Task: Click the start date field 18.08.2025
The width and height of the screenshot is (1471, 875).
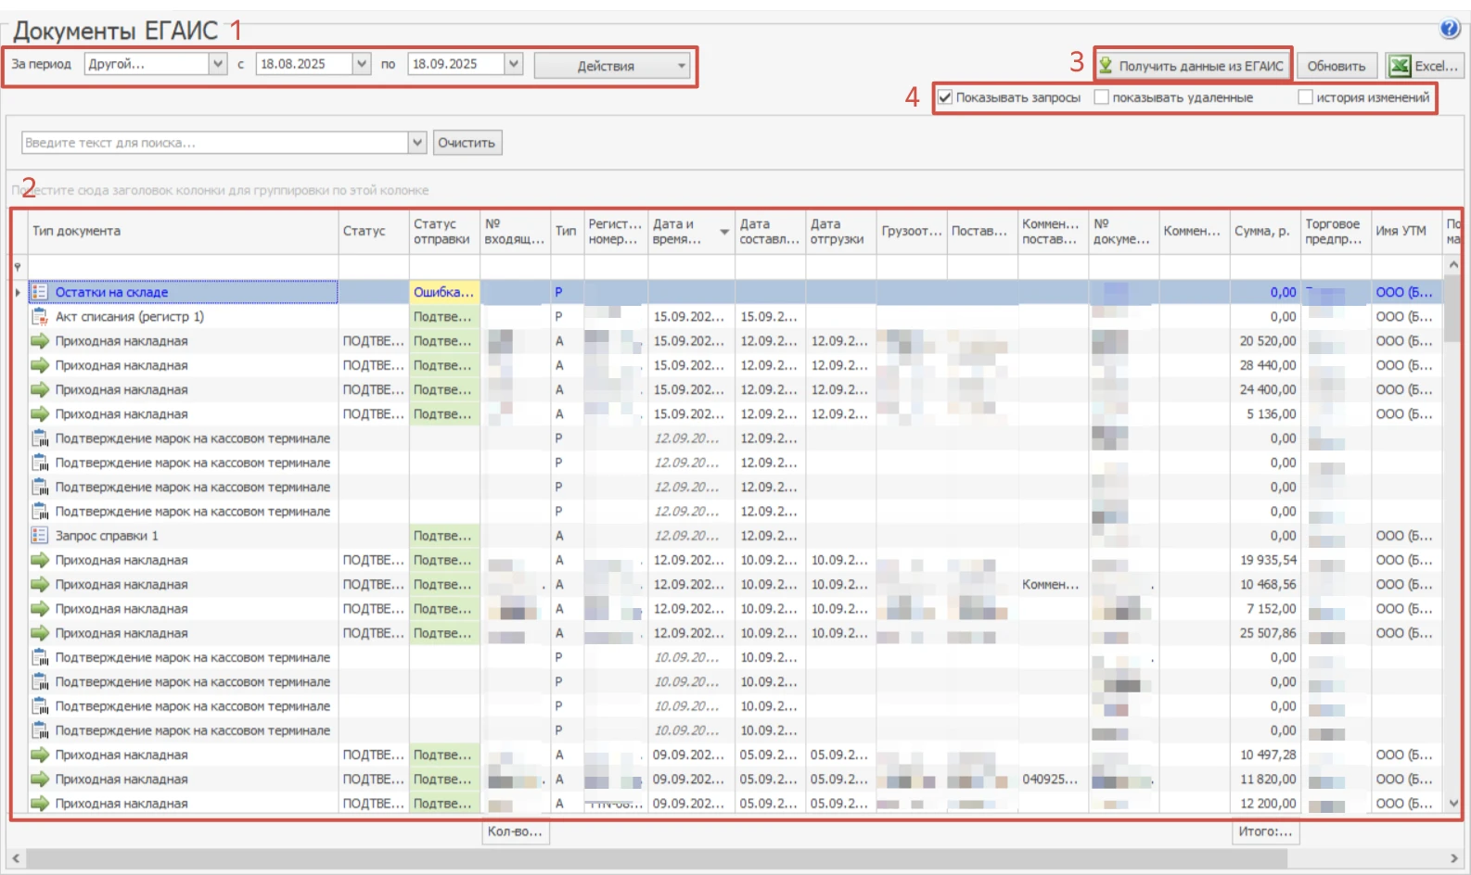Action: coord(304,64)
